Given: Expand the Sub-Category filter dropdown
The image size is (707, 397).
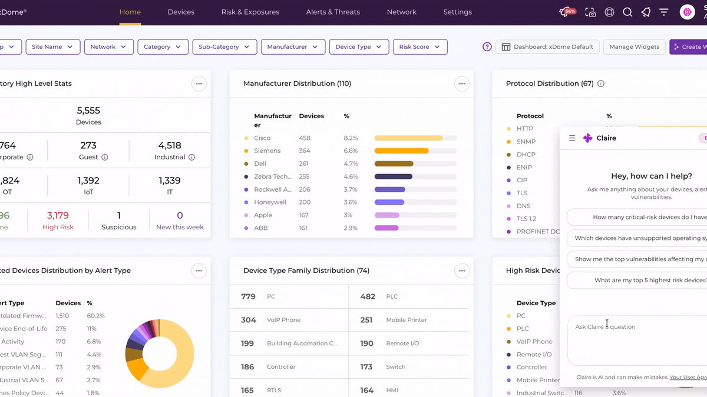Looking at the screenshot, I should [224, 47].
